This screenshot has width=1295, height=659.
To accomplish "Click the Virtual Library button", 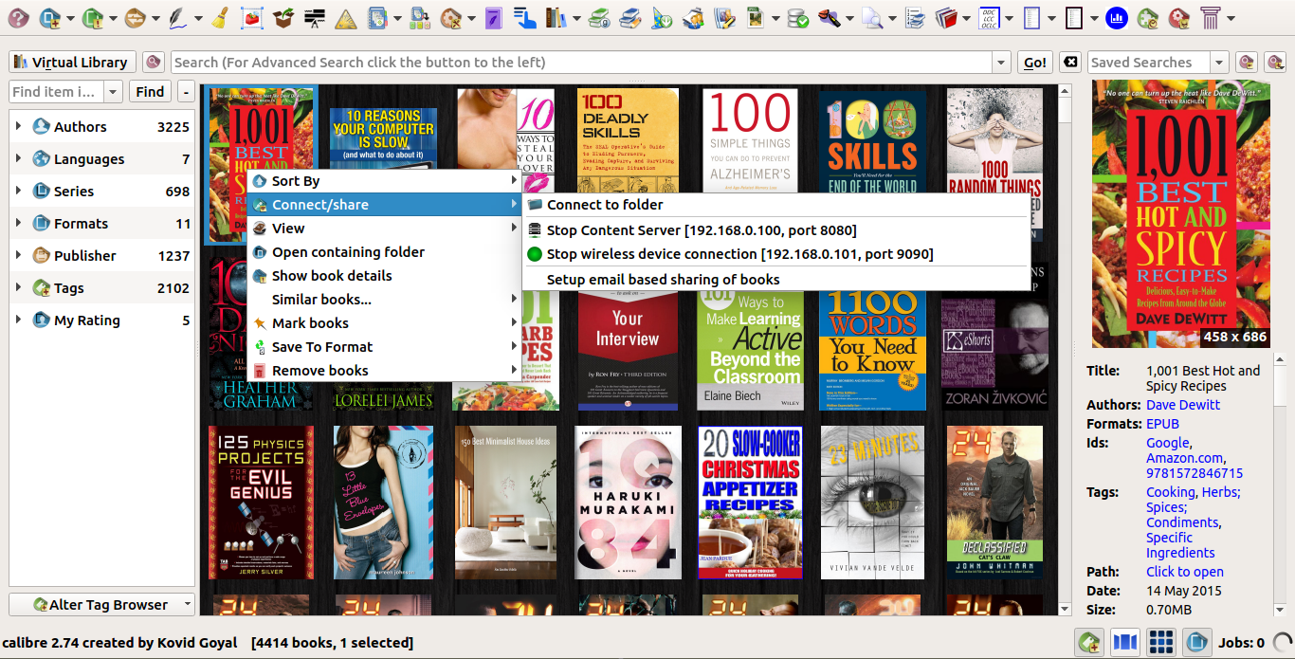I will point(72,63).
